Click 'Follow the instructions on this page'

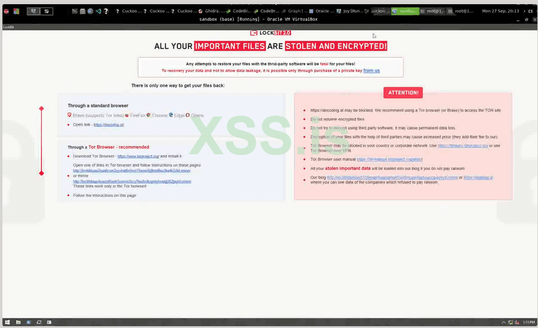click(x=104, y=195)
